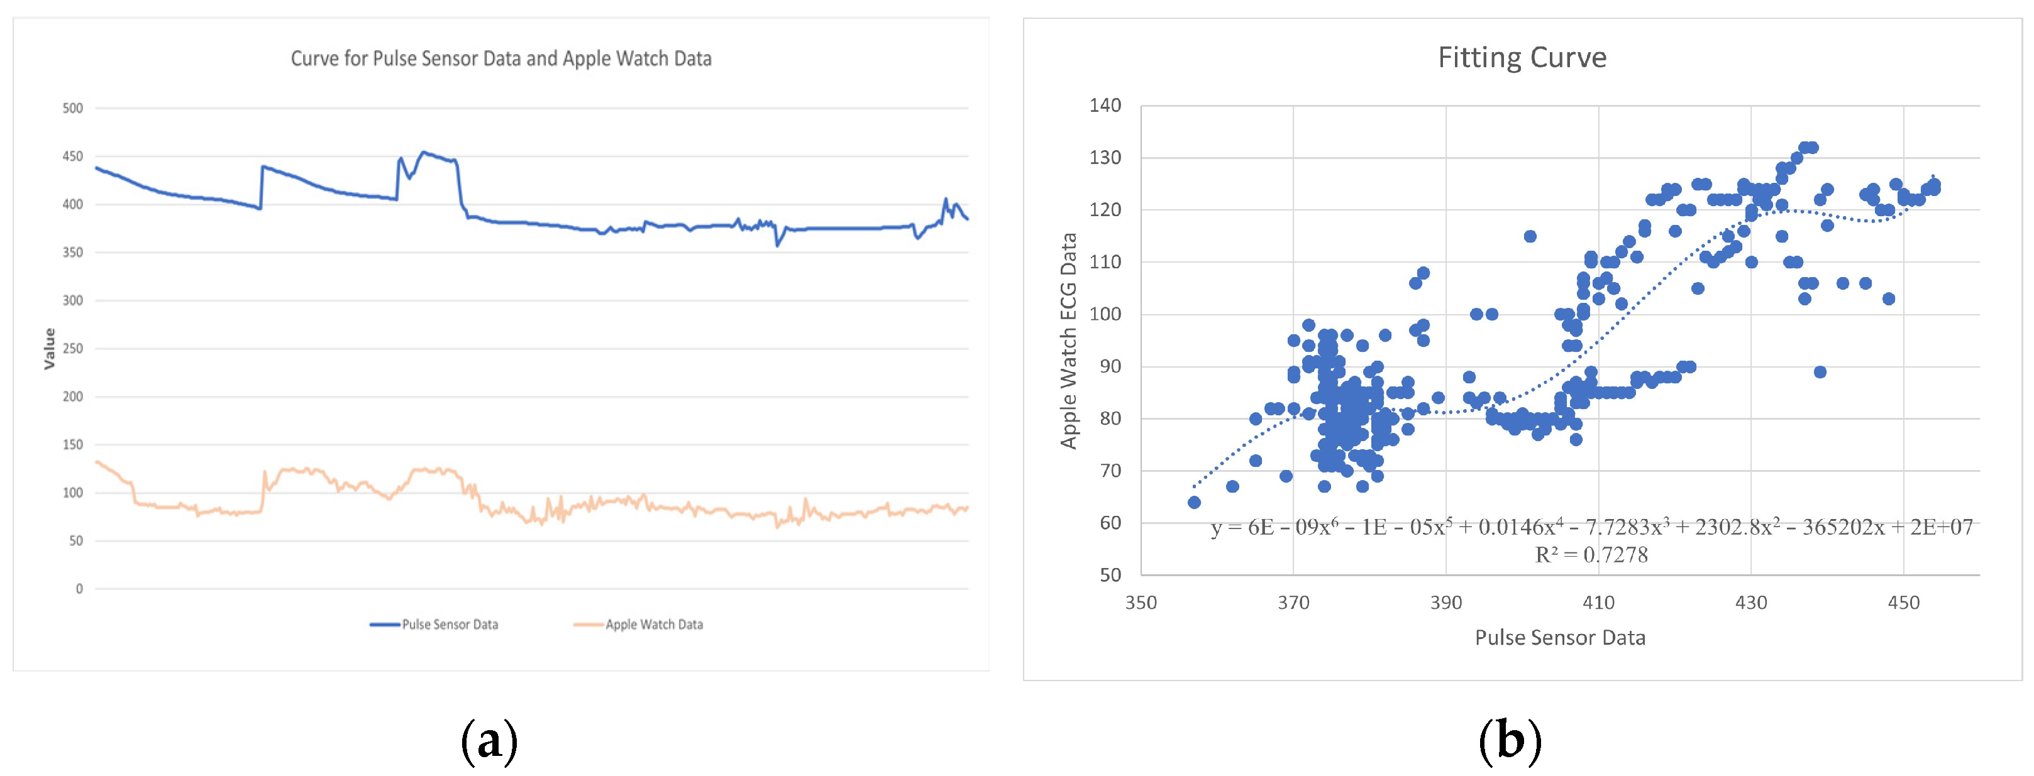Click the 250 tick on left chart y-axis

73,348
